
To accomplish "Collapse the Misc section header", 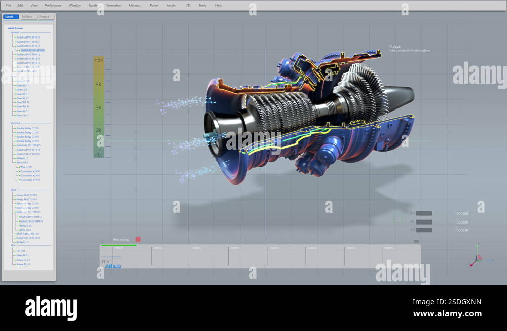I will 13,245.
